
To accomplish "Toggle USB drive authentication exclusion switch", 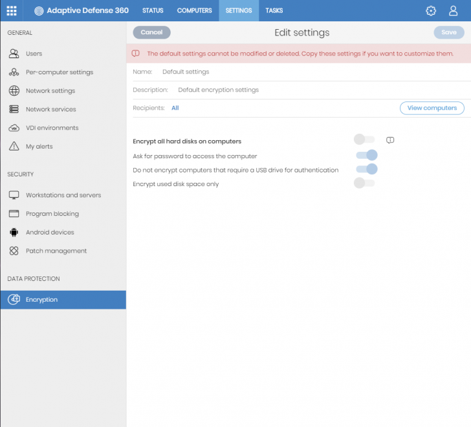I will click(366, 169).
